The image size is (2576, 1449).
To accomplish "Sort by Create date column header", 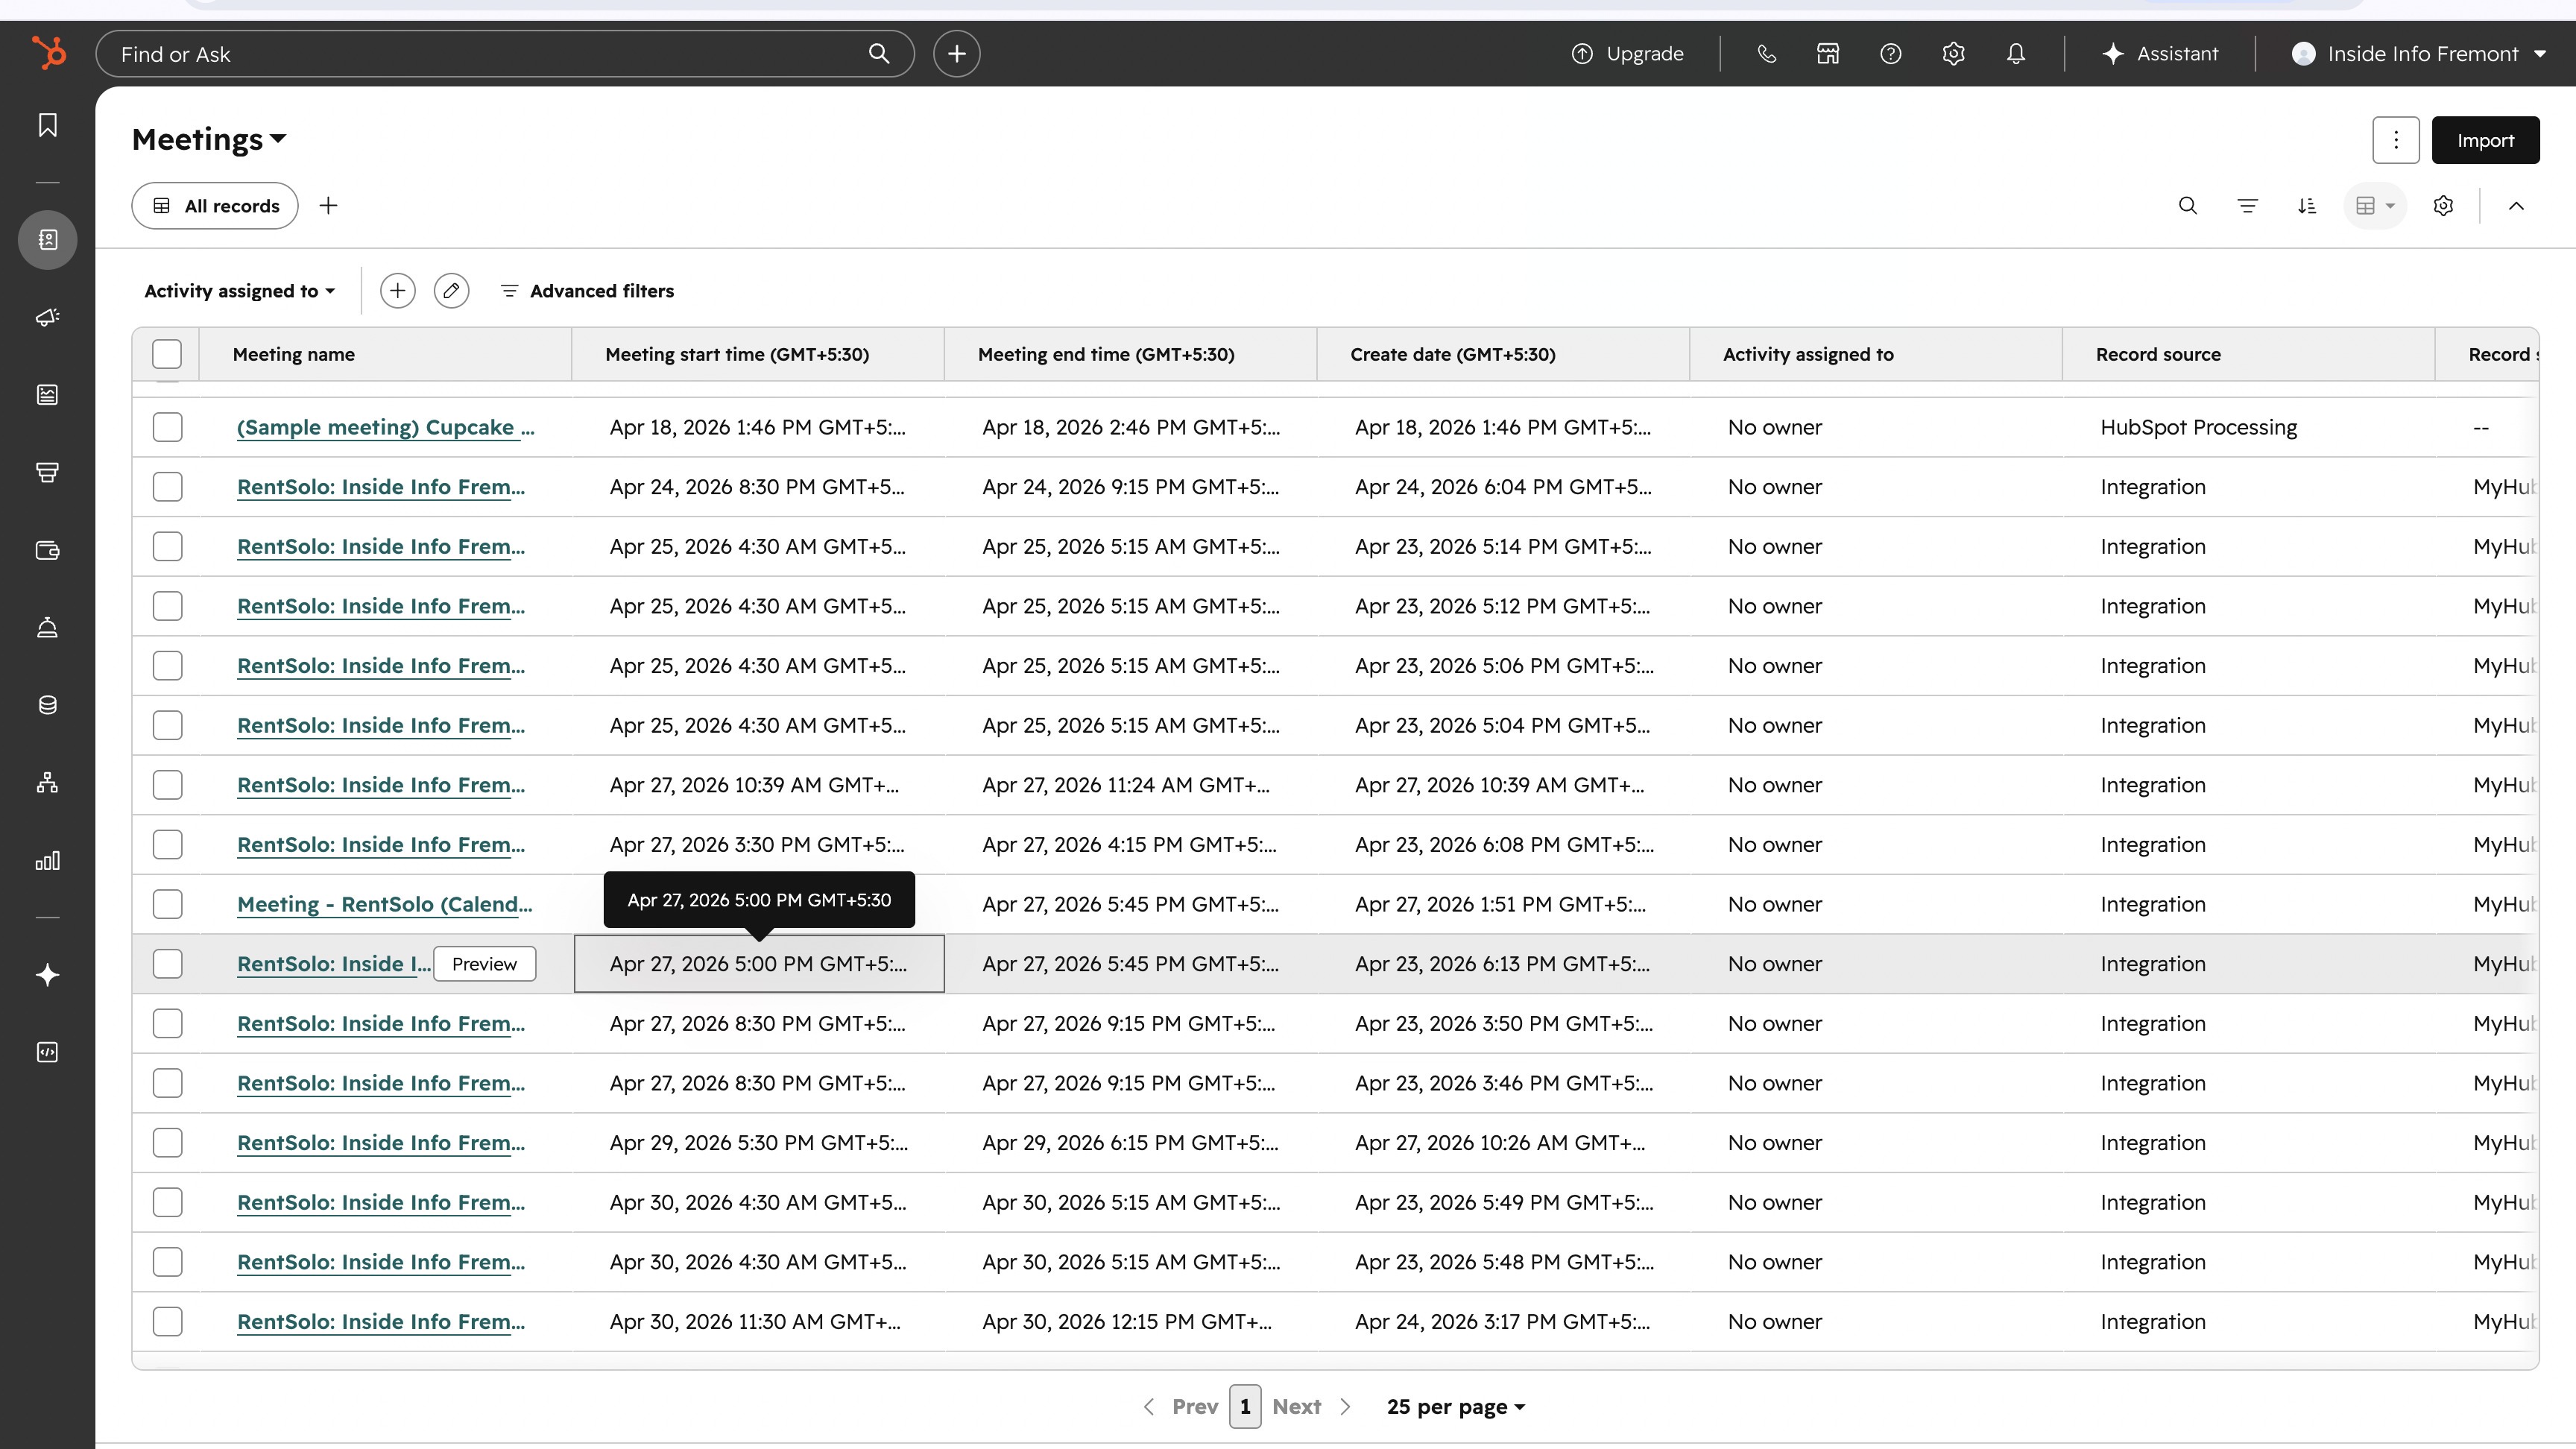I will pyautogui.click(x=1453, y=354).
